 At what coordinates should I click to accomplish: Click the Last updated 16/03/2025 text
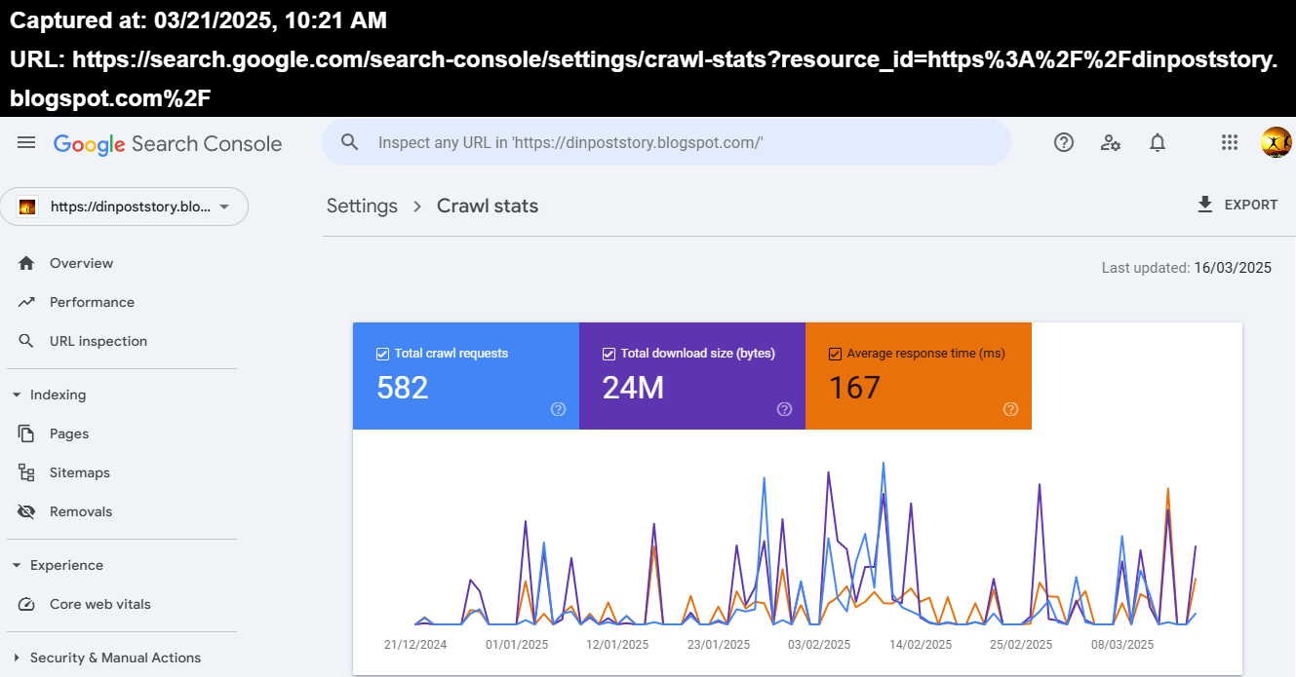tap(1187, 268)
